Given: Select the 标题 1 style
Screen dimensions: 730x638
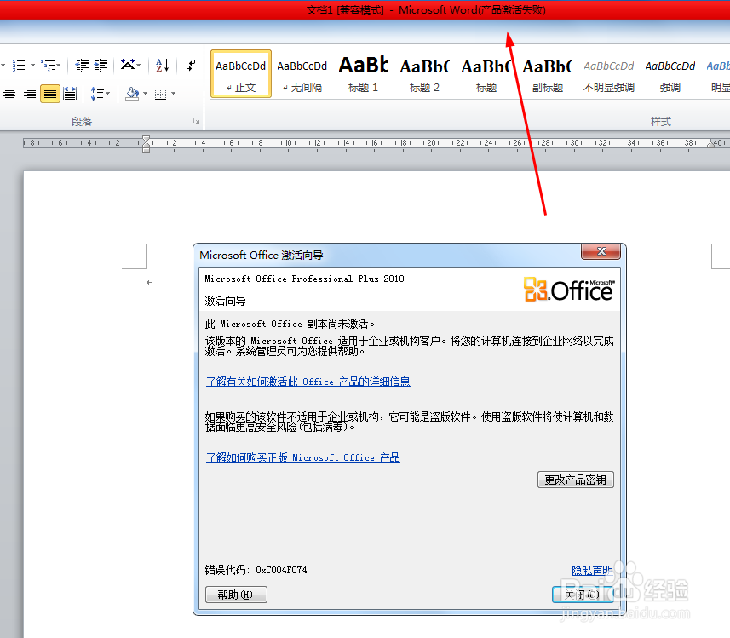Looking at the screenshot, I should [363, 74].
